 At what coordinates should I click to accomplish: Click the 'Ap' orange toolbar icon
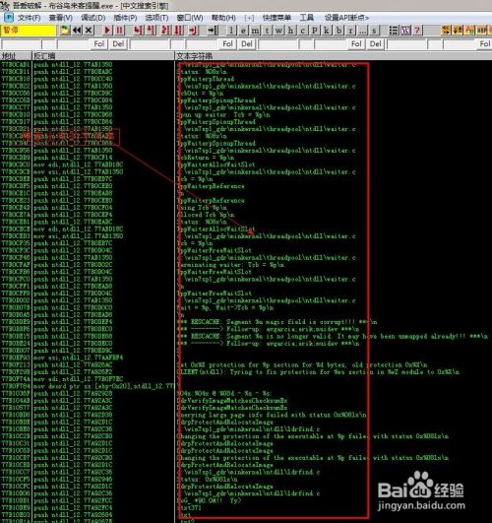click(x=469, y=31)
